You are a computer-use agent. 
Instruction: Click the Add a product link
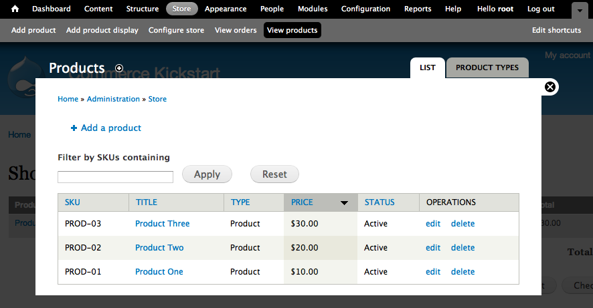111,128
